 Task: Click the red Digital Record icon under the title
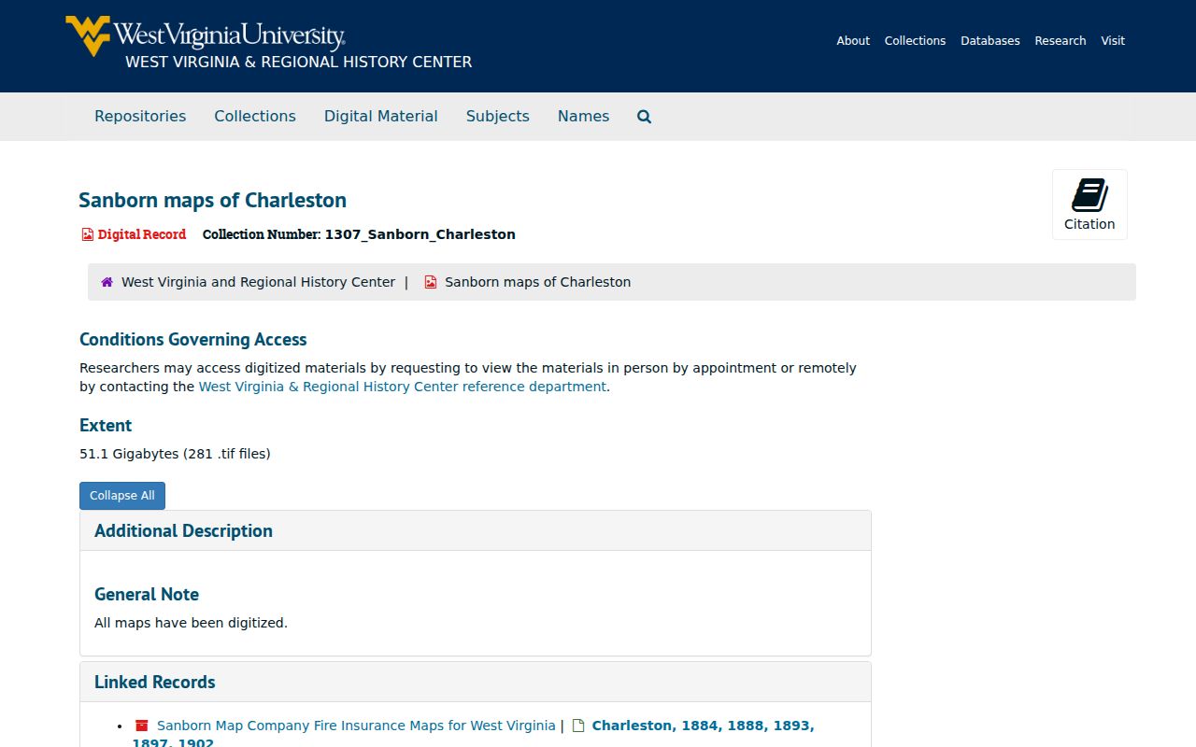click(87, 234)
